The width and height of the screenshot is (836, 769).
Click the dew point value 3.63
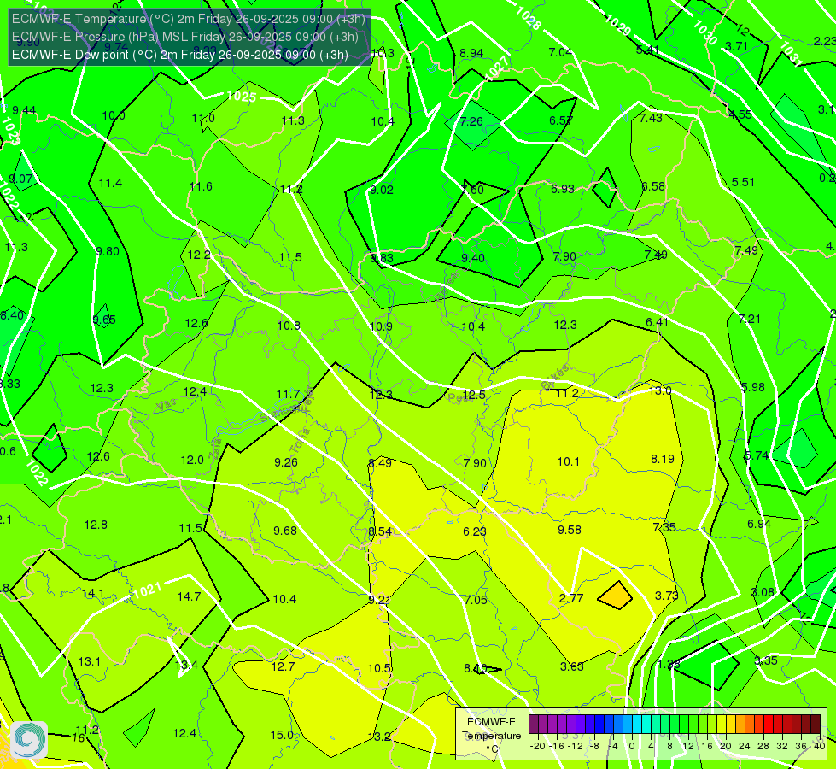point(571,666)
